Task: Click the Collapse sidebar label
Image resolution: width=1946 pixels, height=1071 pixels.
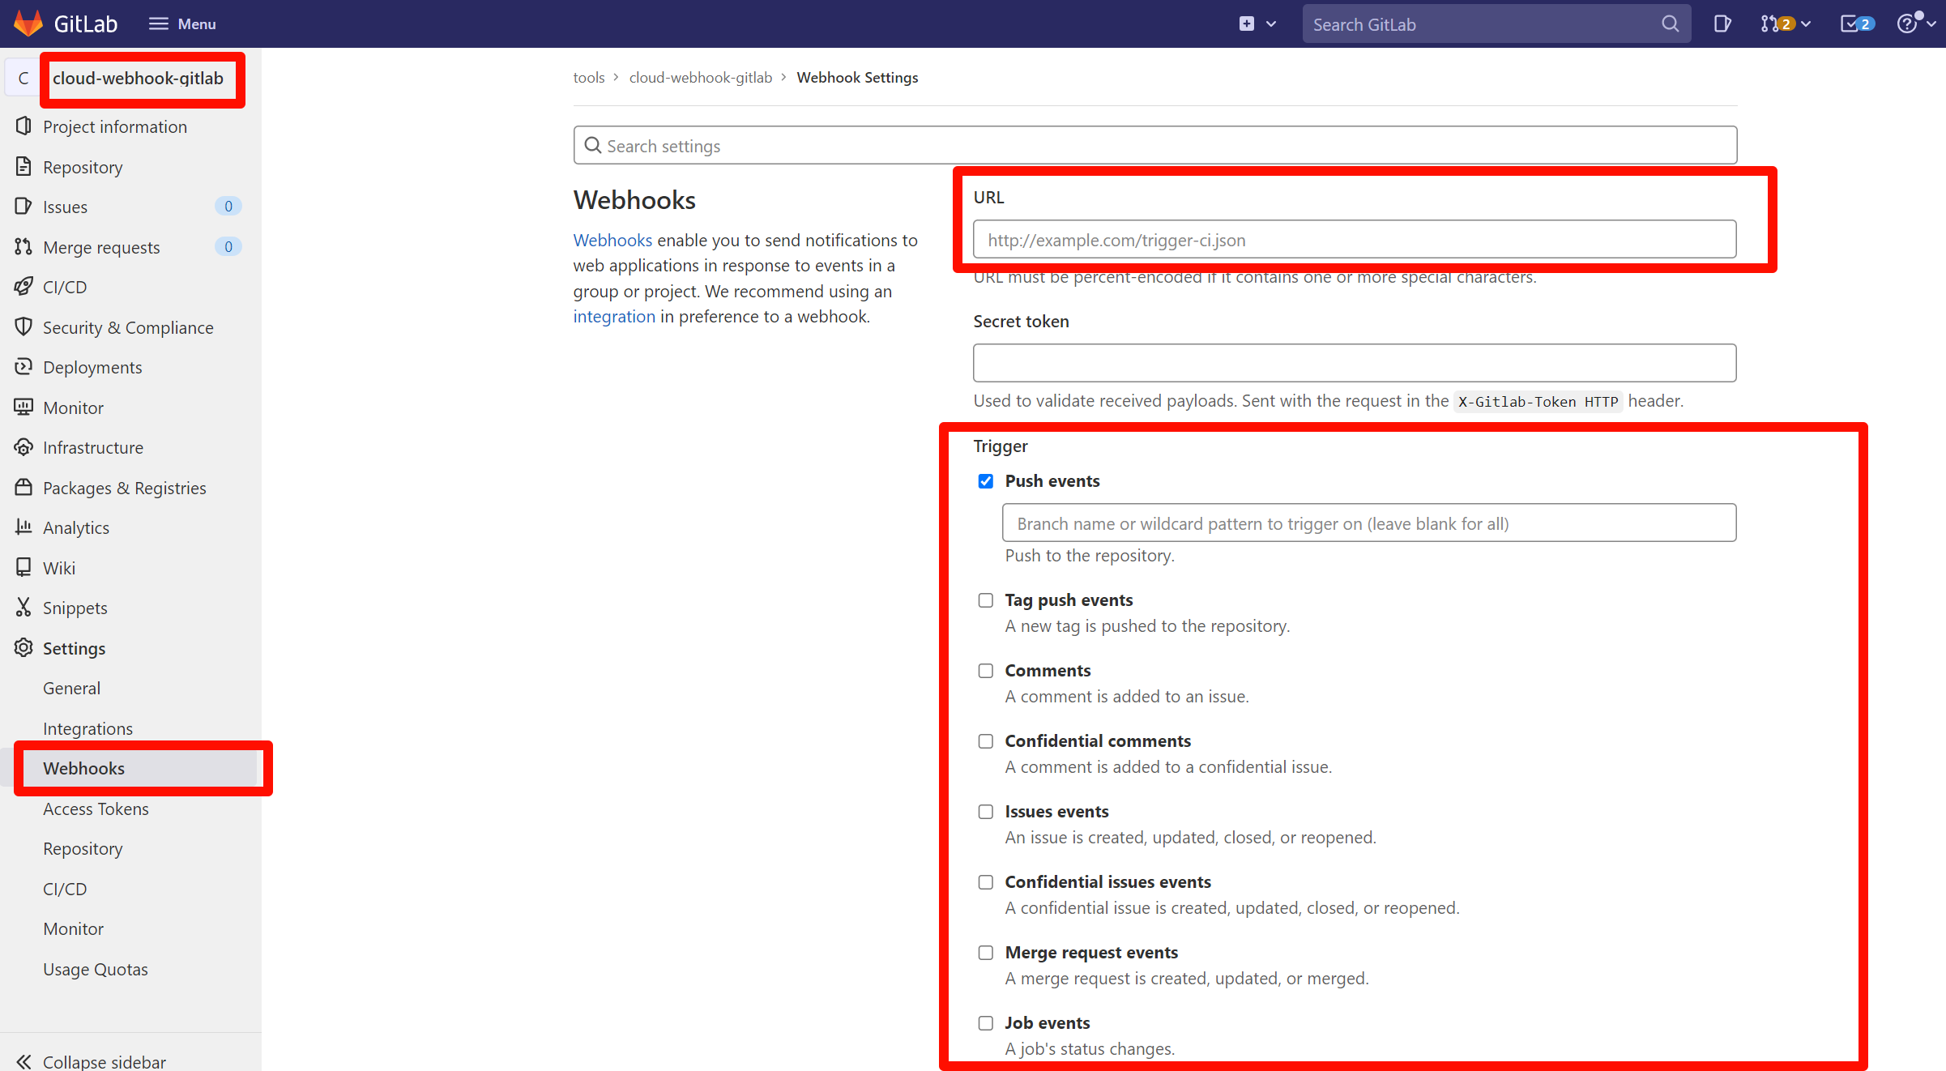Action: click(x=104, y=1061)
